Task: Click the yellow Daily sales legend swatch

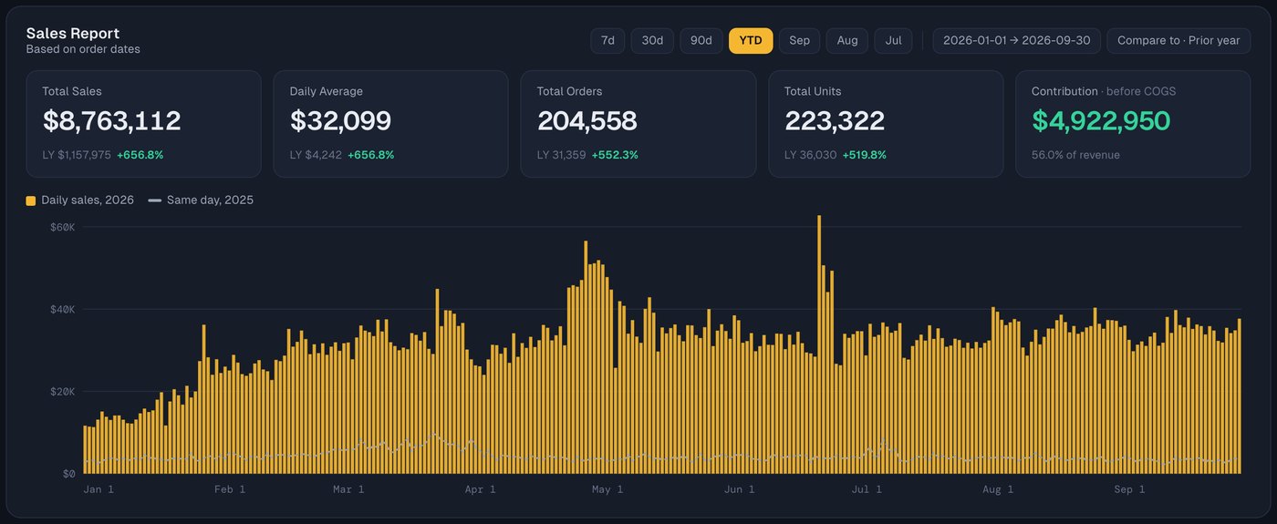Action: coord(31,200)
